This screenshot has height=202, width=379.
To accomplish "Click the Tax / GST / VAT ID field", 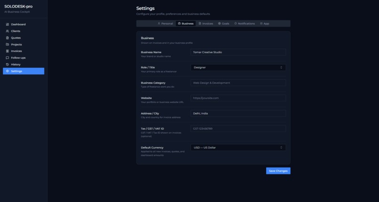I will tap(238, 129).
